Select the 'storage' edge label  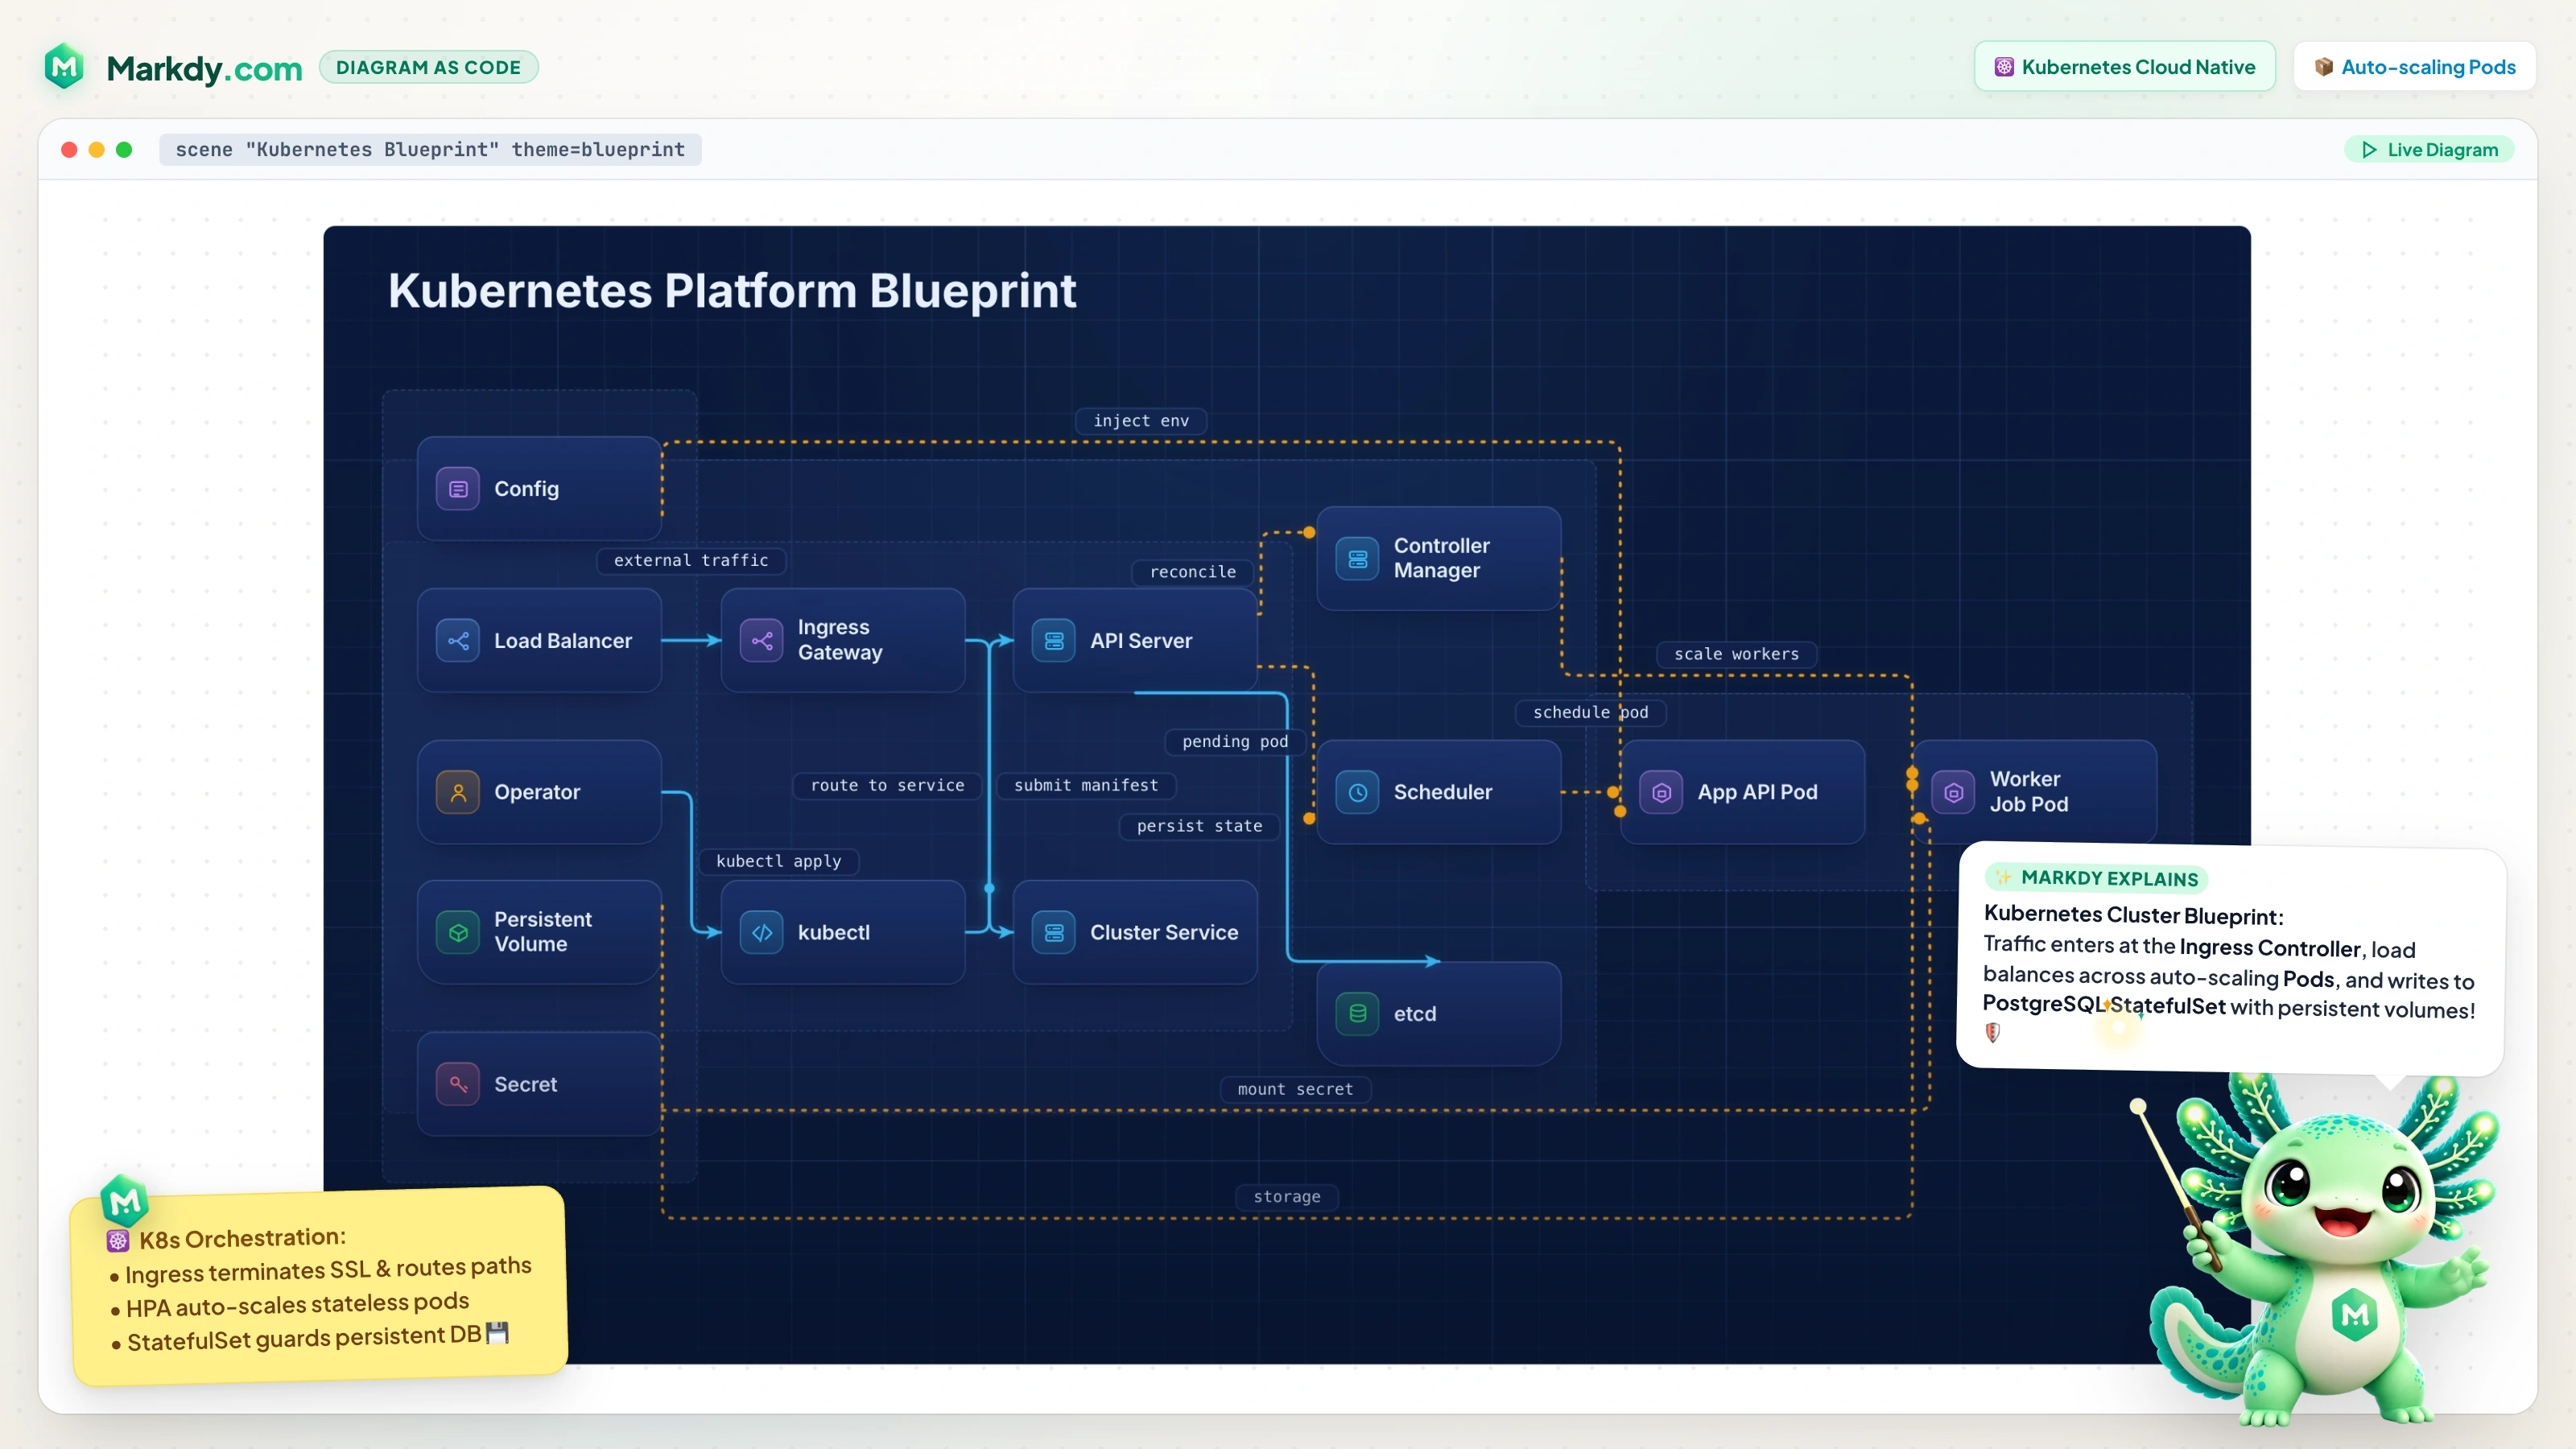tap(1287, 1197)
